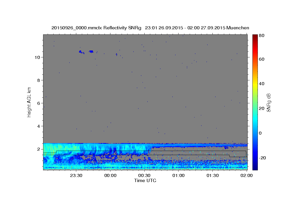Click the '20' colorbar value
306x204 pixels.
[x=261, y=109]
